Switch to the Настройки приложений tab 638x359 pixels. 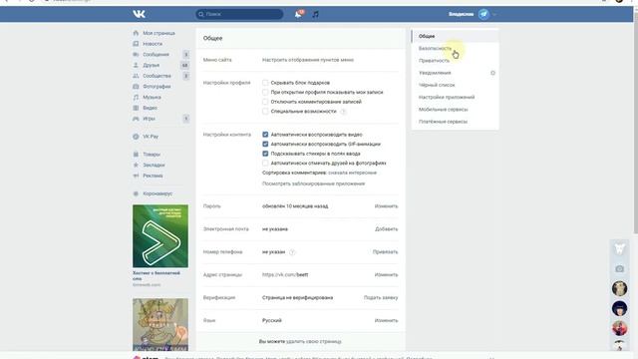click(455, 98)
